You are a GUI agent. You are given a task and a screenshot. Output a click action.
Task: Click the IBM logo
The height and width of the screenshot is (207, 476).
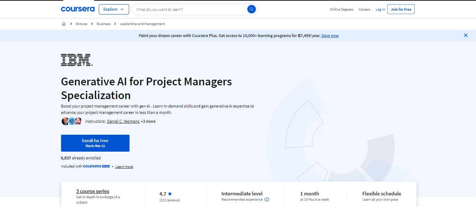77,60
